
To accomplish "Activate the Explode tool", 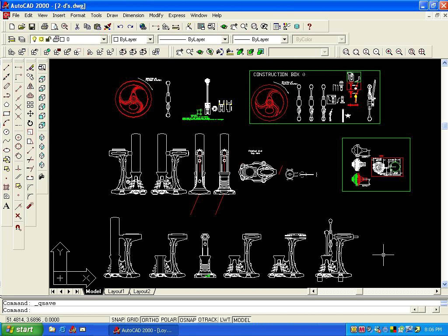I will pyautogui.click(x=30, y=206).
